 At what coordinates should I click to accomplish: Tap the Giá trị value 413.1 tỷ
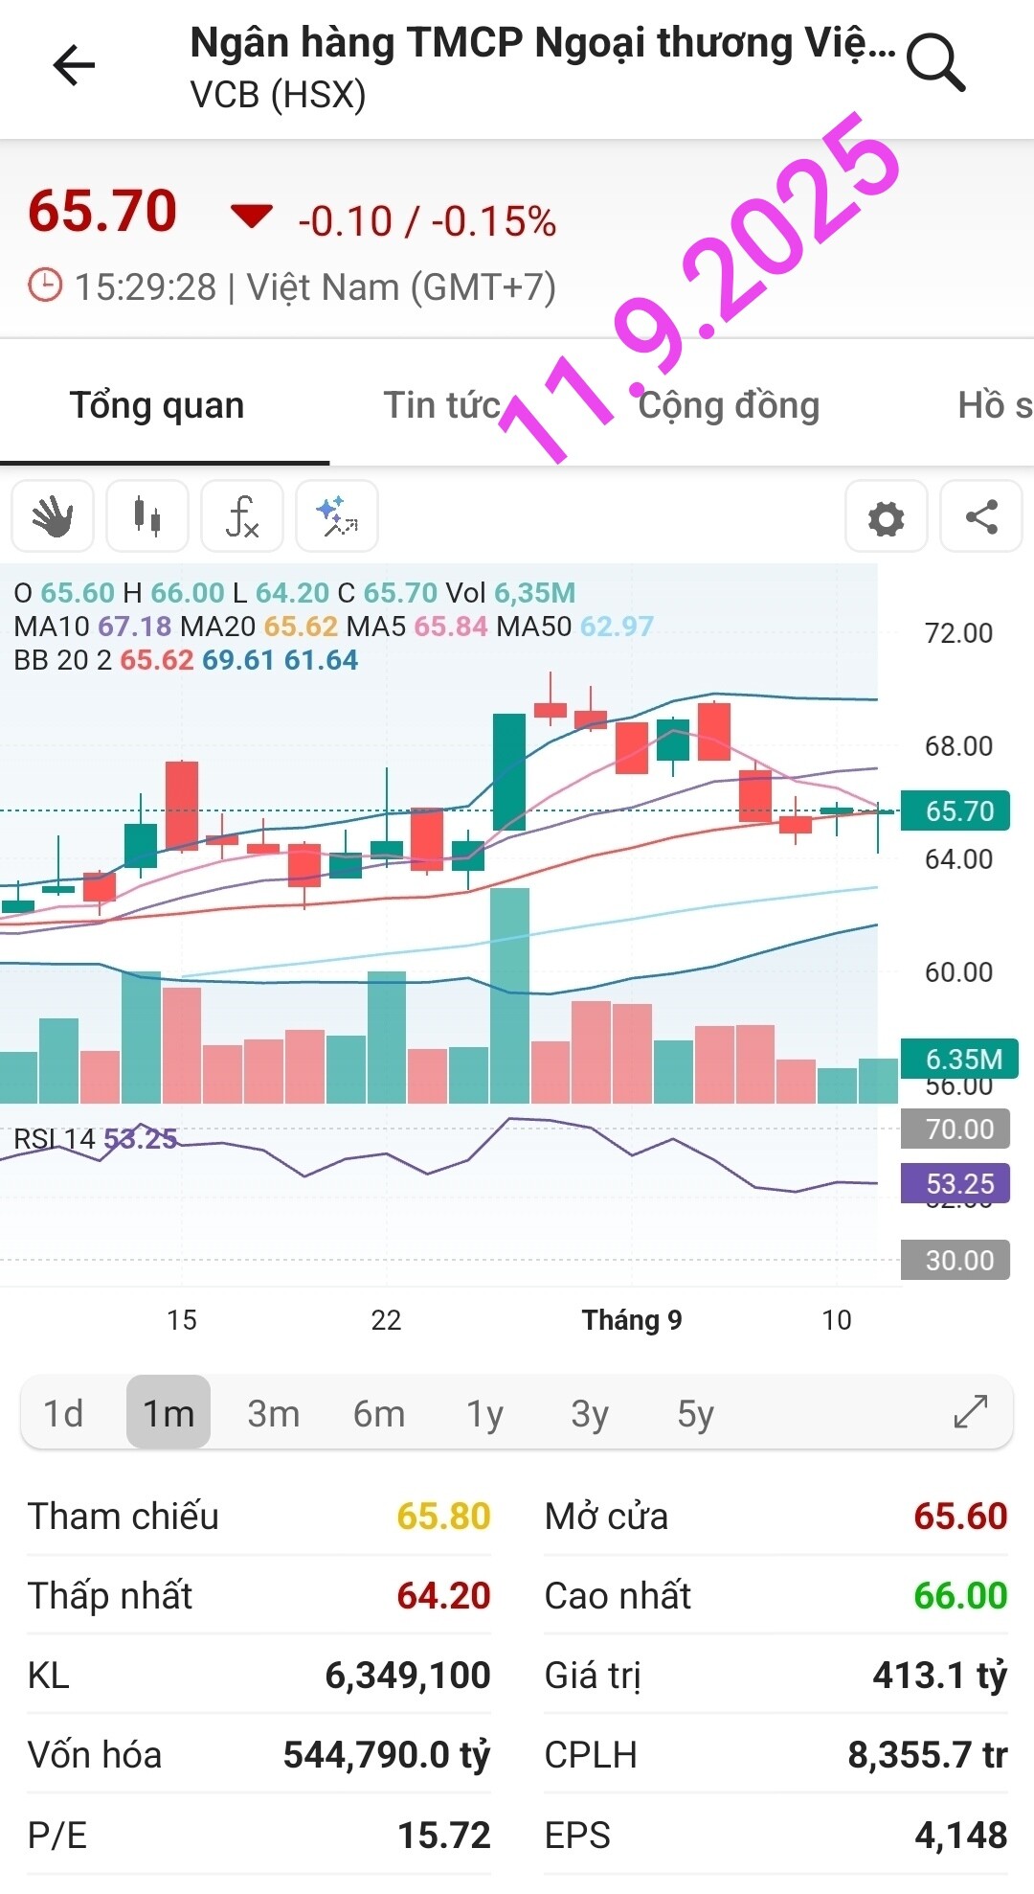(940, 1676)
